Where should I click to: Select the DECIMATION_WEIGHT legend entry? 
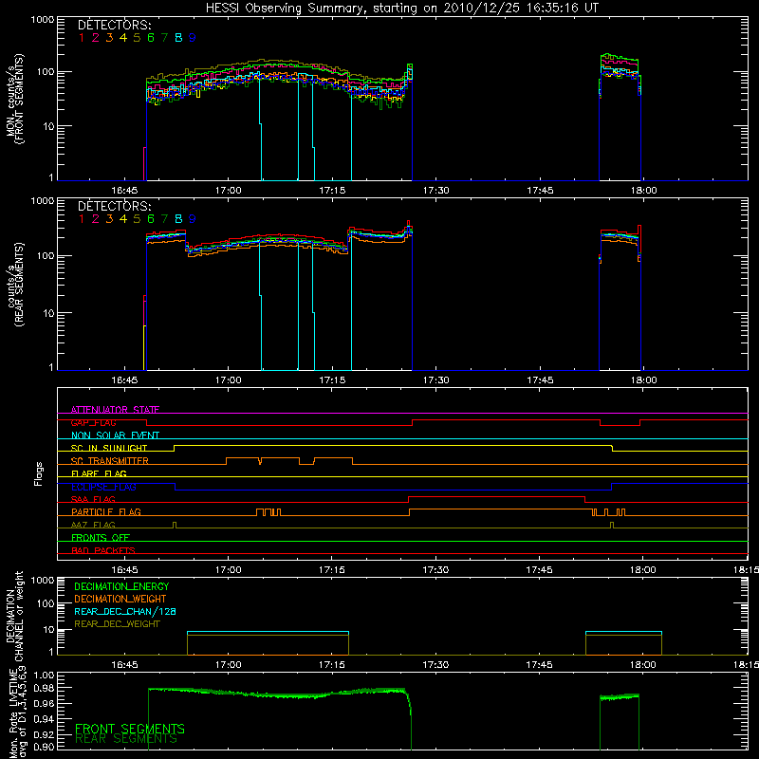click(x=120, y=599)
